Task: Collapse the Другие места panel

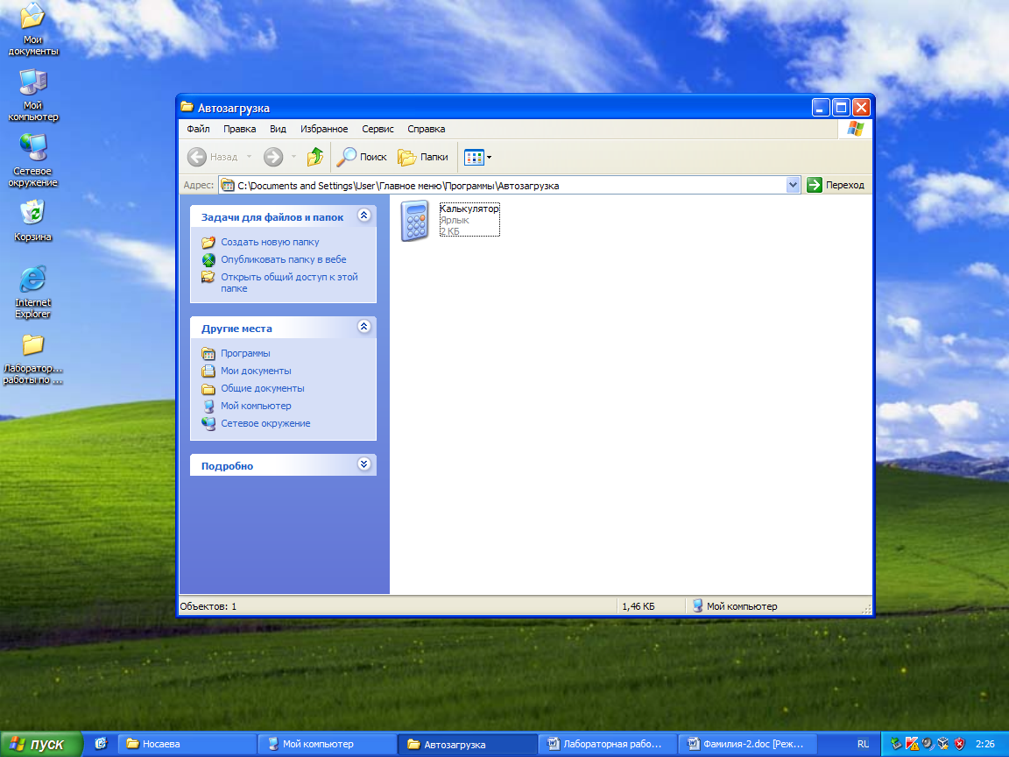Action: click(x=364, y=326)
